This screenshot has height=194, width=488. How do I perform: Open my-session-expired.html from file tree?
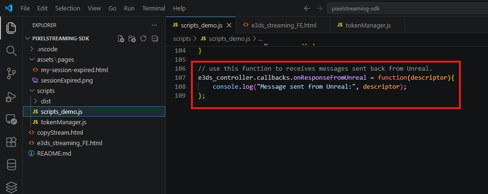94,70
